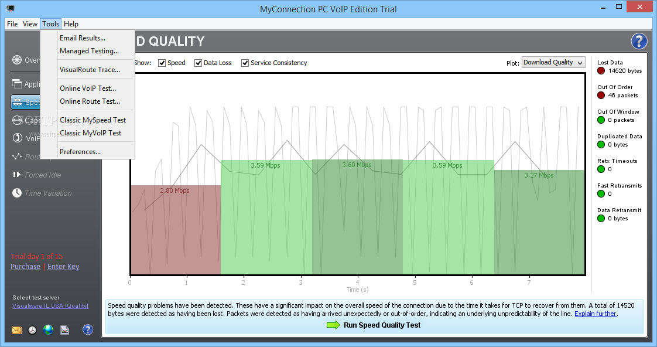Open the clock schedule icon

pos(32,330)
